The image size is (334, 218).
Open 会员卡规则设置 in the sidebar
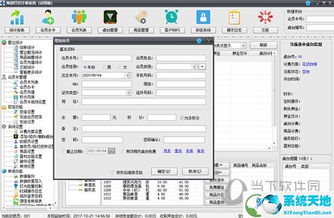click(33, 102)
